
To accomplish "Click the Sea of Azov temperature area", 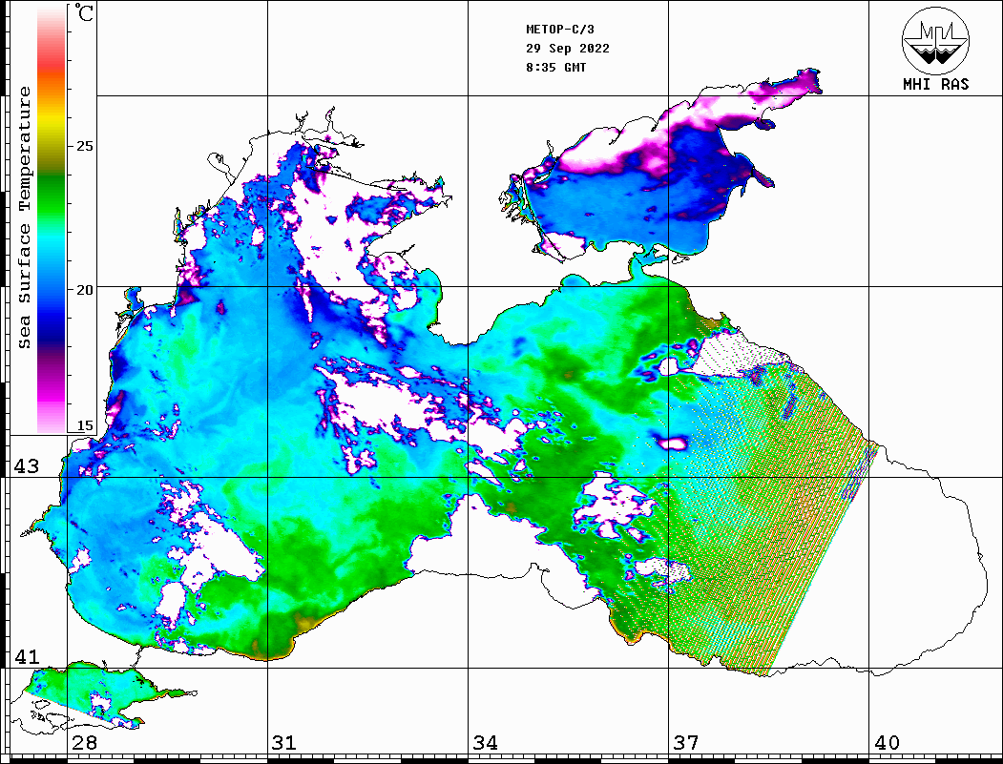I will pos(639,192).
